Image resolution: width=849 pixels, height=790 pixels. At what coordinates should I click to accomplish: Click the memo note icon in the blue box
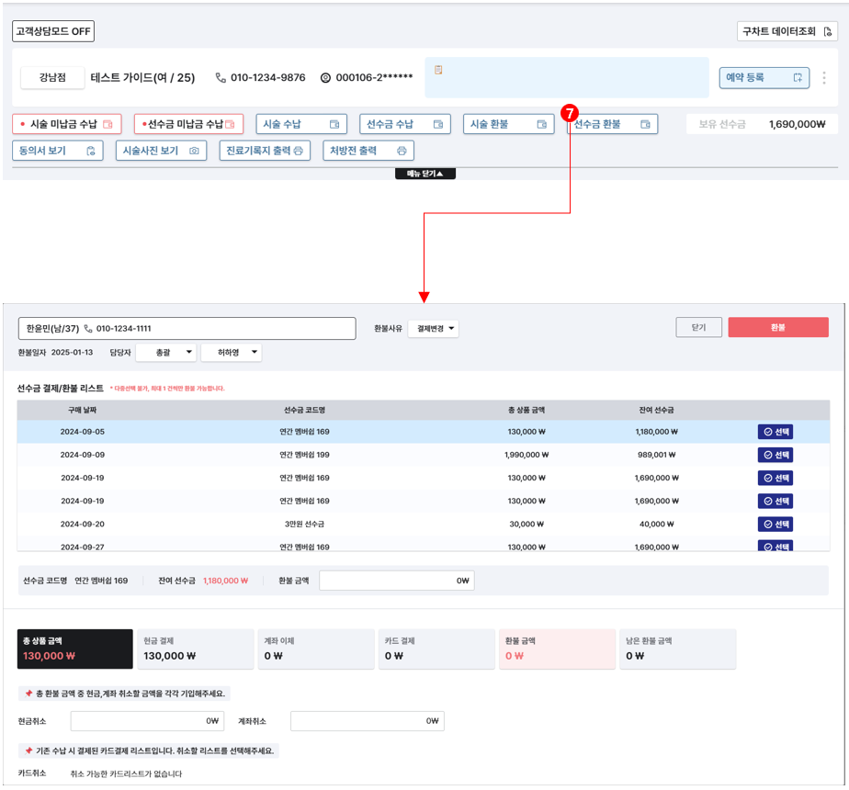pyautogui.click(x=439, y=70)
